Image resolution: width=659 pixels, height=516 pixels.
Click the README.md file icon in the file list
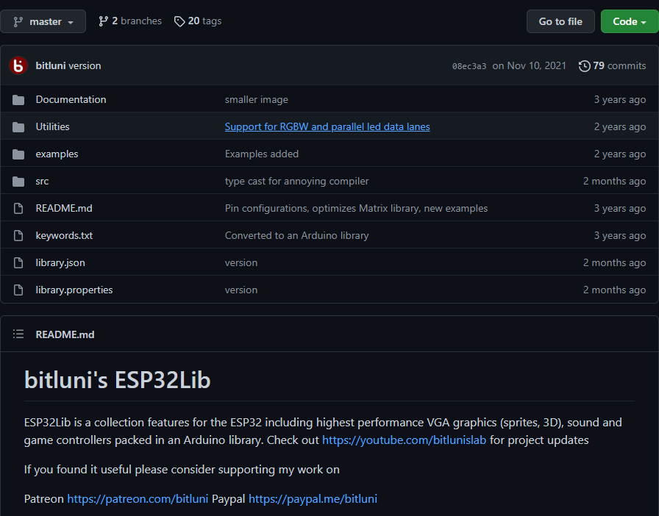tap(18, 209)
